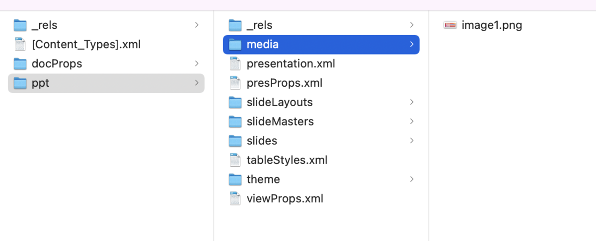Open the _rels folder label inside ppt column
The width and height of the screenshot is (596, 241).
[259, 25]
